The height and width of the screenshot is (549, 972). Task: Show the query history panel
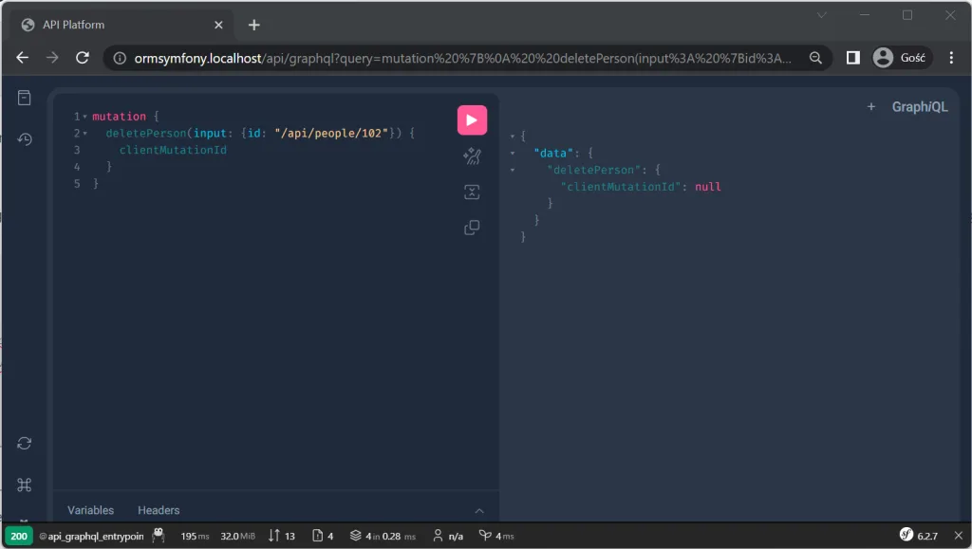(x=24, y=139)
